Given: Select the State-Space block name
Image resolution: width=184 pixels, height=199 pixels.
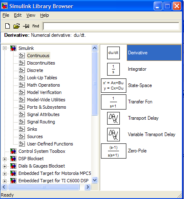Looking at the screenshot, I should click(140, 85).
